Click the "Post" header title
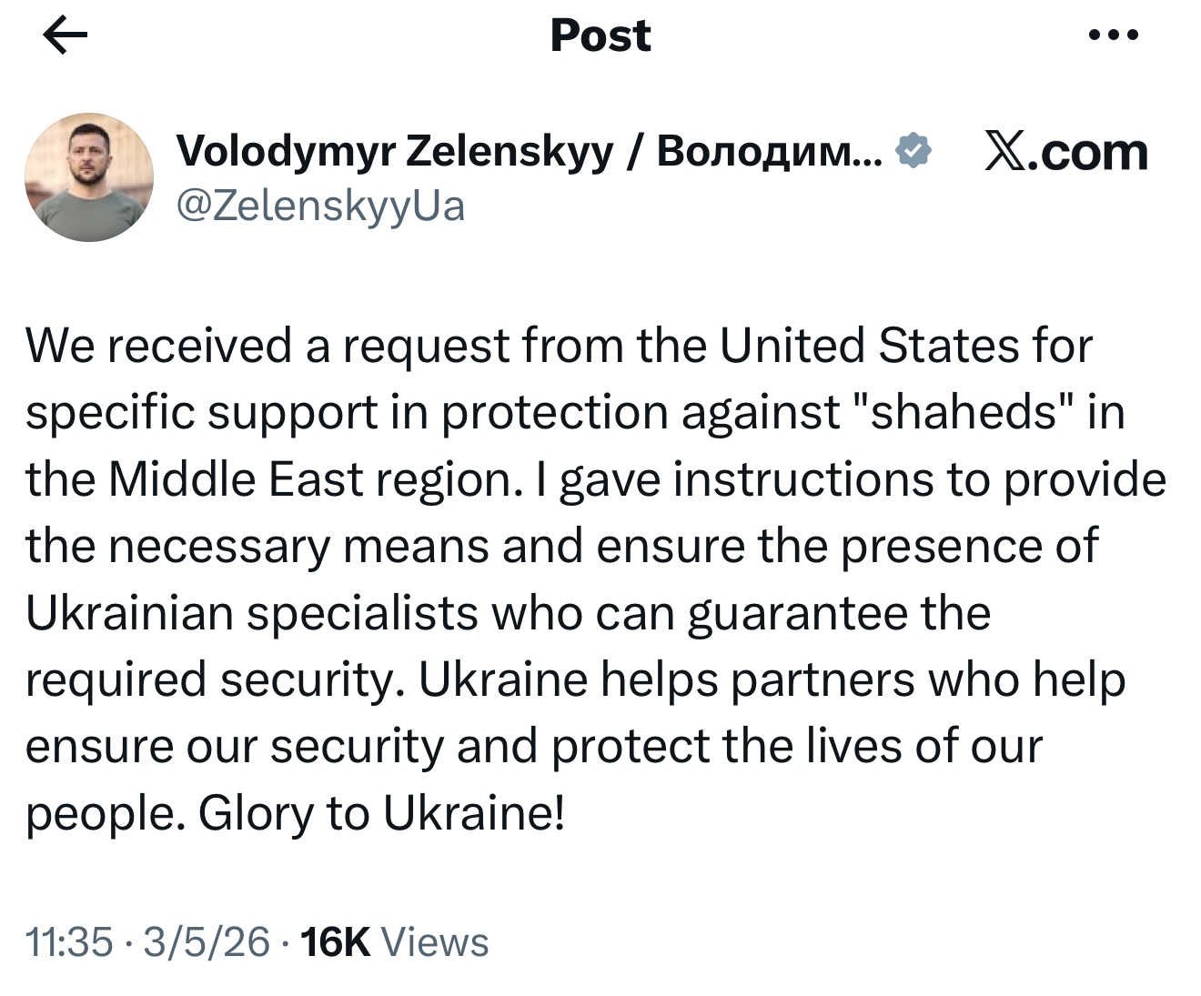This screenshot has width=1201, height=996. pos(600,35)
